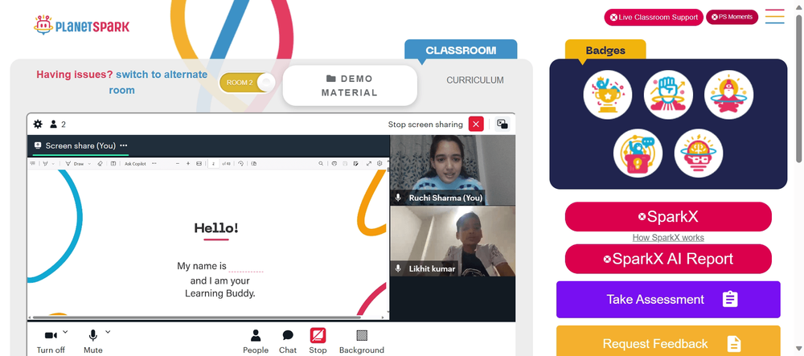804x356 pixels.
Task: Open Draw tool dropdown in PDF toolbar
Action: point(89,164)
